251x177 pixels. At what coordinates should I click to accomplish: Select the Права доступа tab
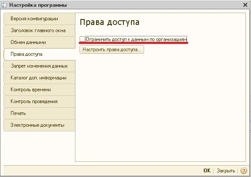tap(40, 54)
